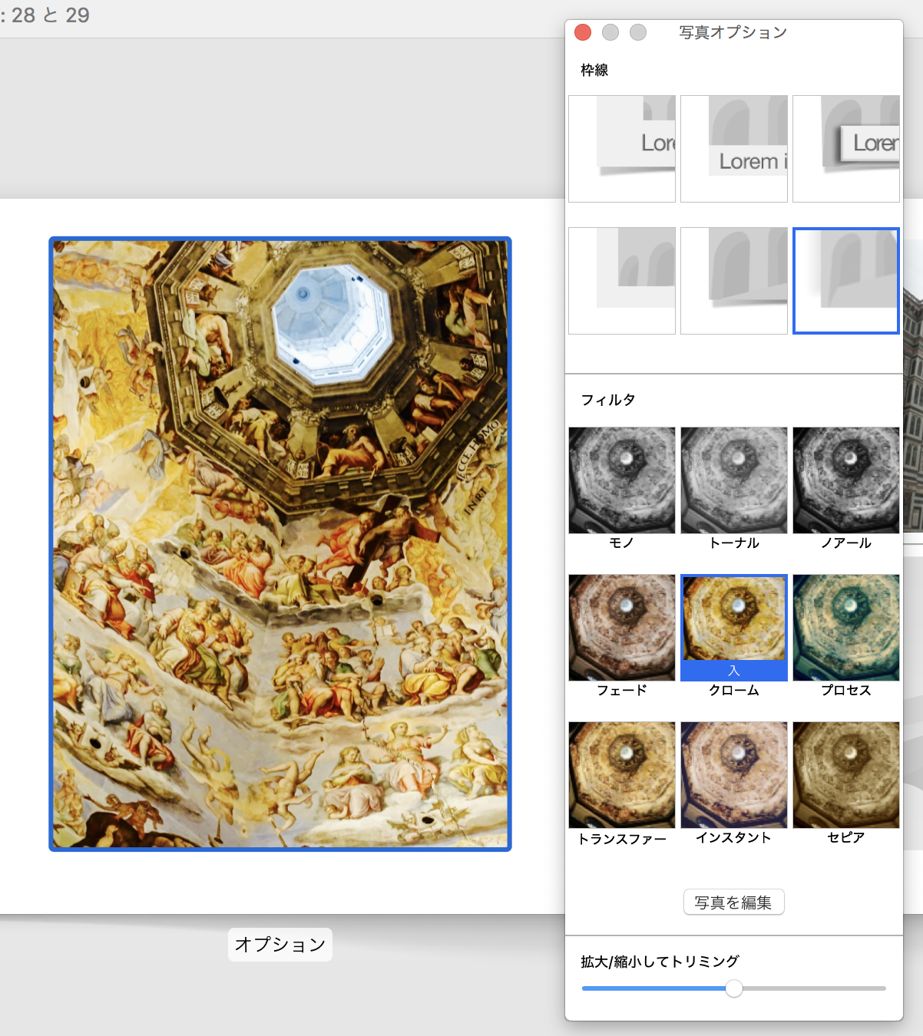
Task: Apply the インスタント filter
Action: click(734, 775)
